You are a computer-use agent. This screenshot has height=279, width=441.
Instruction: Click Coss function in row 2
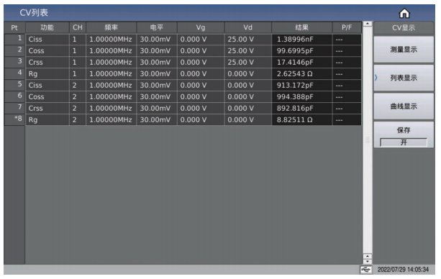pyautogui.click(x=47, y=51)
